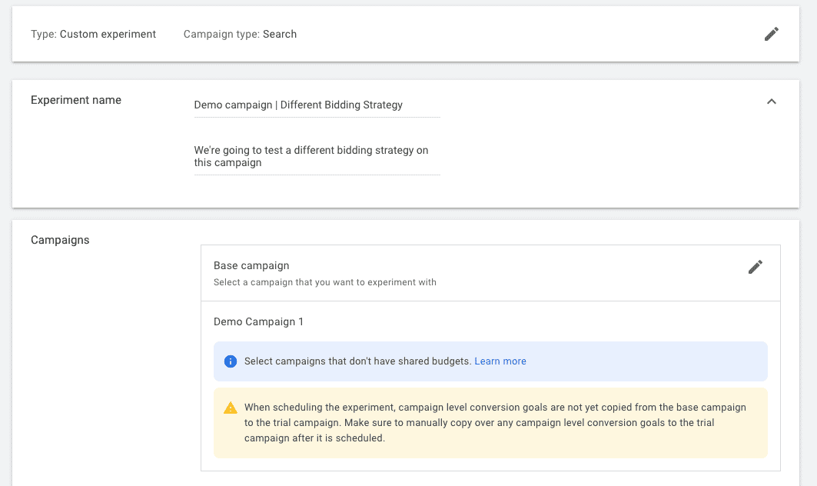Click the Base campaign card title

251,265
